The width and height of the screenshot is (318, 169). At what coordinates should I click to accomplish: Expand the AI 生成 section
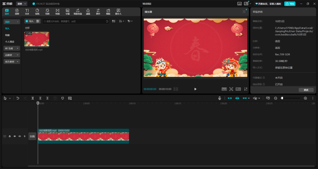[12, 48]
